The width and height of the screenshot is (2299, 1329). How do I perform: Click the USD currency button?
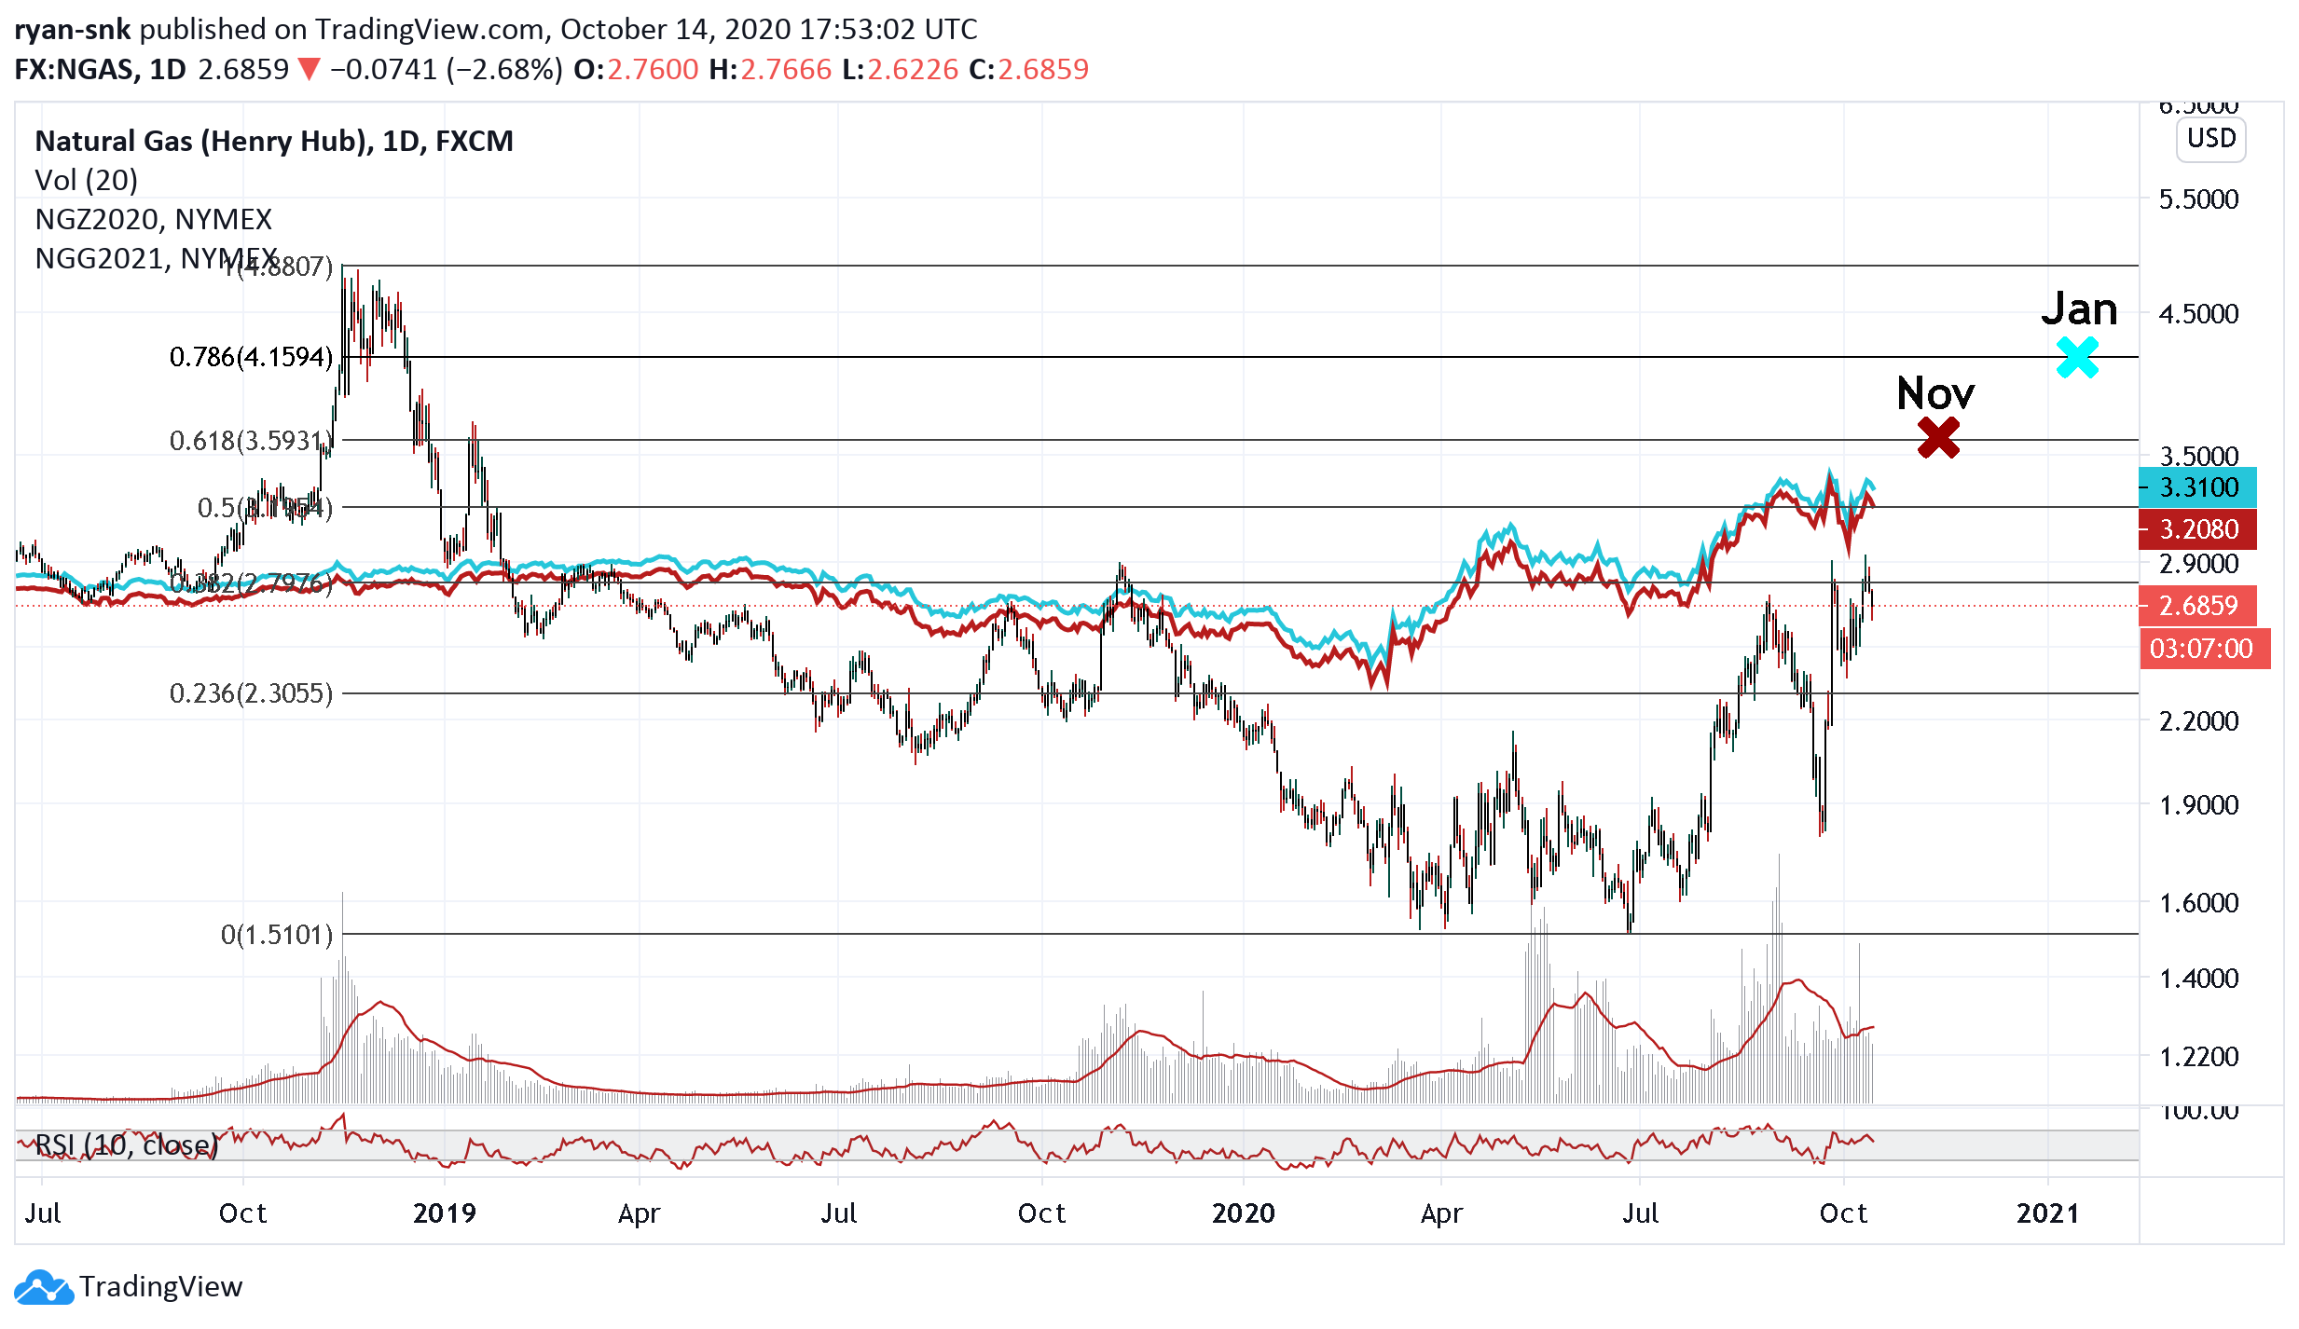point(2211,139)
